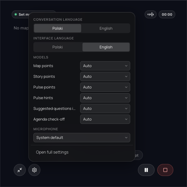Click the INTERFACE LANGUAGE heading
Image resolution: width=187 pixels, height=187 pixels.
(x=53, y=38)
